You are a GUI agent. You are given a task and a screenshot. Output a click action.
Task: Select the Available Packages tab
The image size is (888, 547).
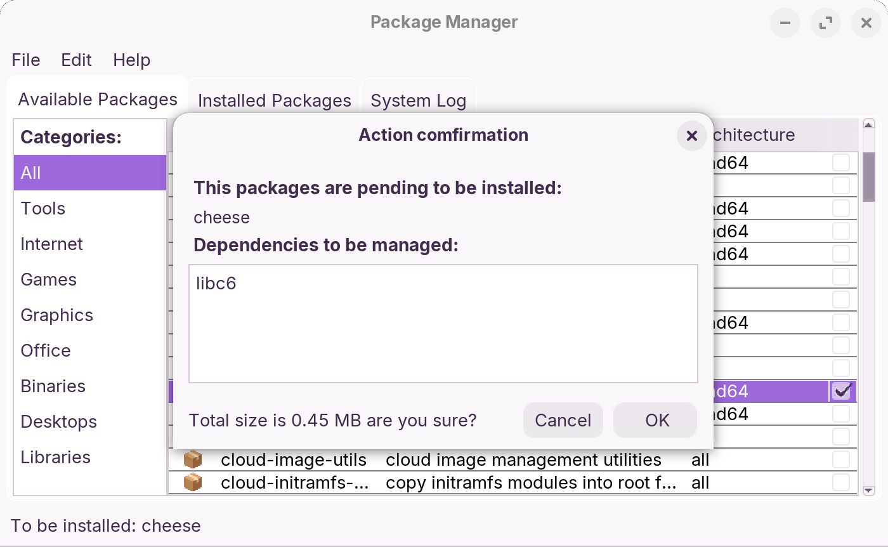coord(97,99)
